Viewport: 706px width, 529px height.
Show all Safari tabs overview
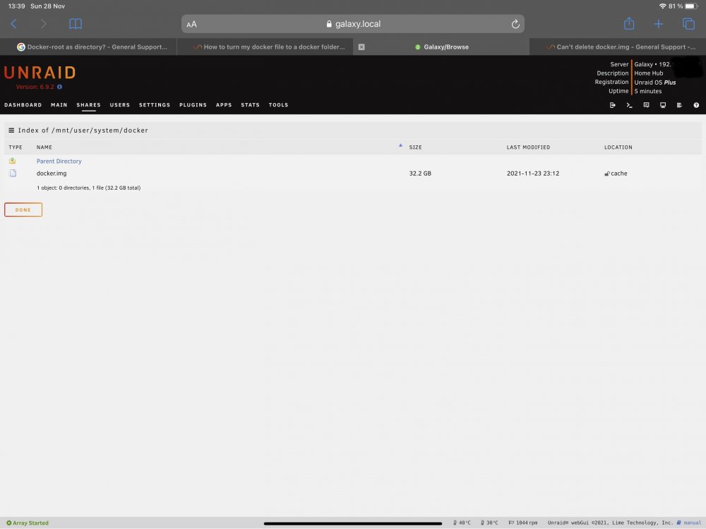coord(688,24)
